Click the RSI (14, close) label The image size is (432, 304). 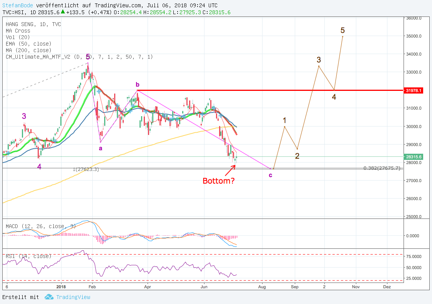29,256
